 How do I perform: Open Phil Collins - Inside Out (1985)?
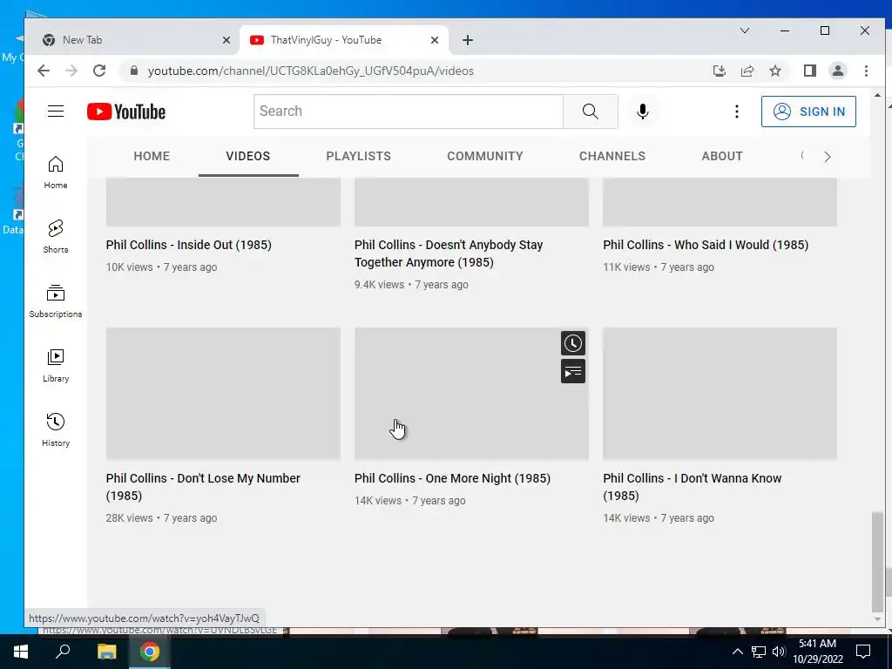[189, 245]
